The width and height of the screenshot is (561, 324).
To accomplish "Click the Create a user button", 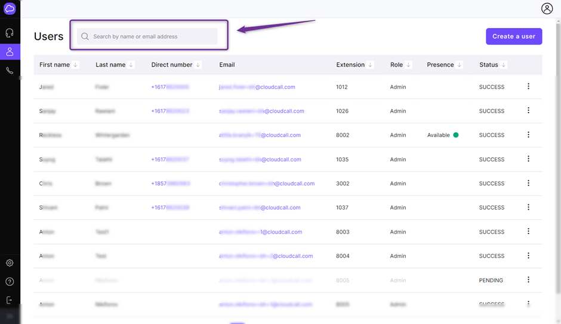I will point(514,36).
